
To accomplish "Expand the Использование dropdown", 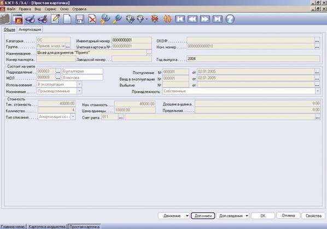I will point(79,84).
